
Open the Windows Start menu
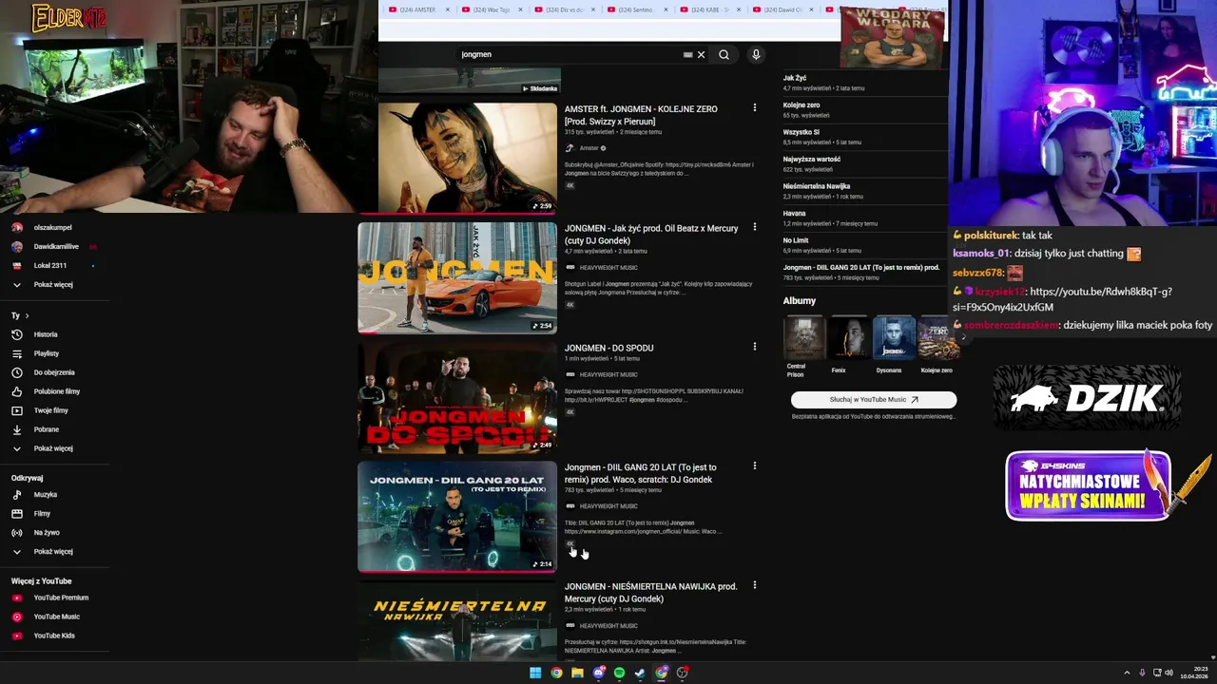(x=535, y=673)
